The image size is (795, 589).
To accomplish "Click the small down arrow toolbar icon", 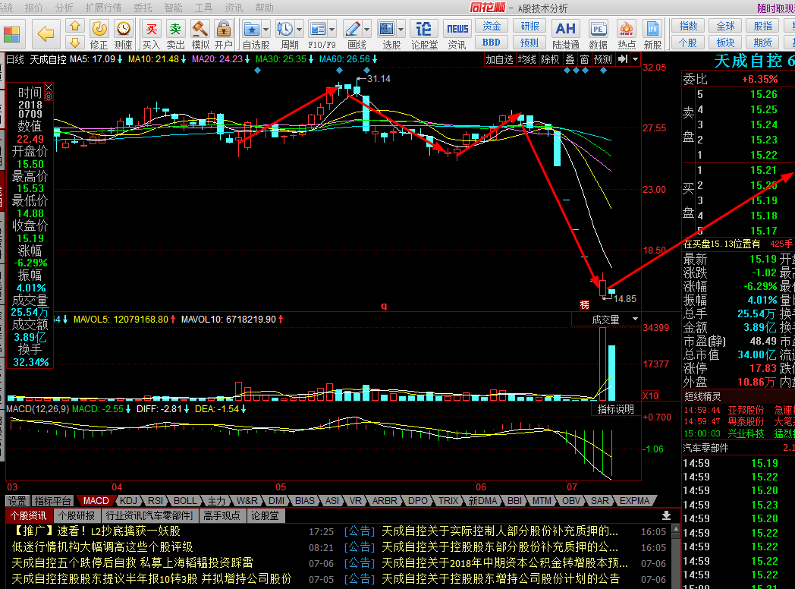I will pyautogui.click(x=75, y=42).
